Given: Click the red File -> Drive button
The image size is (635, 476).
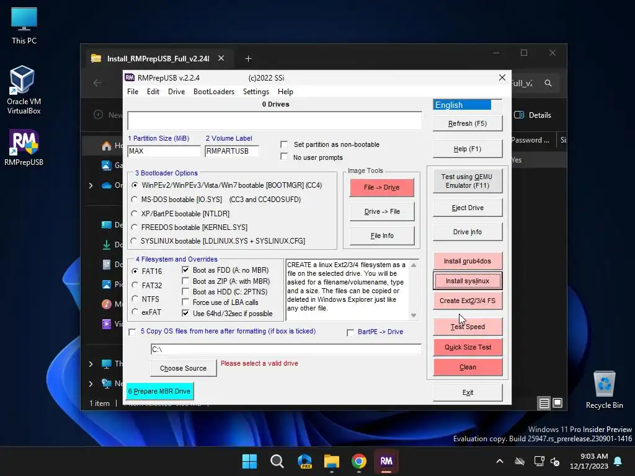Looking at the screenshot, I should point(382,187).
